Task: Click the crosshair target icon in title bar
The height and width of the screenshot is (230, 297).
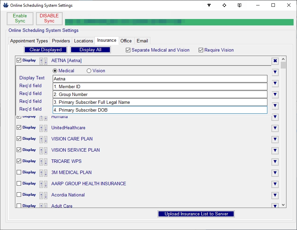Action: click(224, 5)
